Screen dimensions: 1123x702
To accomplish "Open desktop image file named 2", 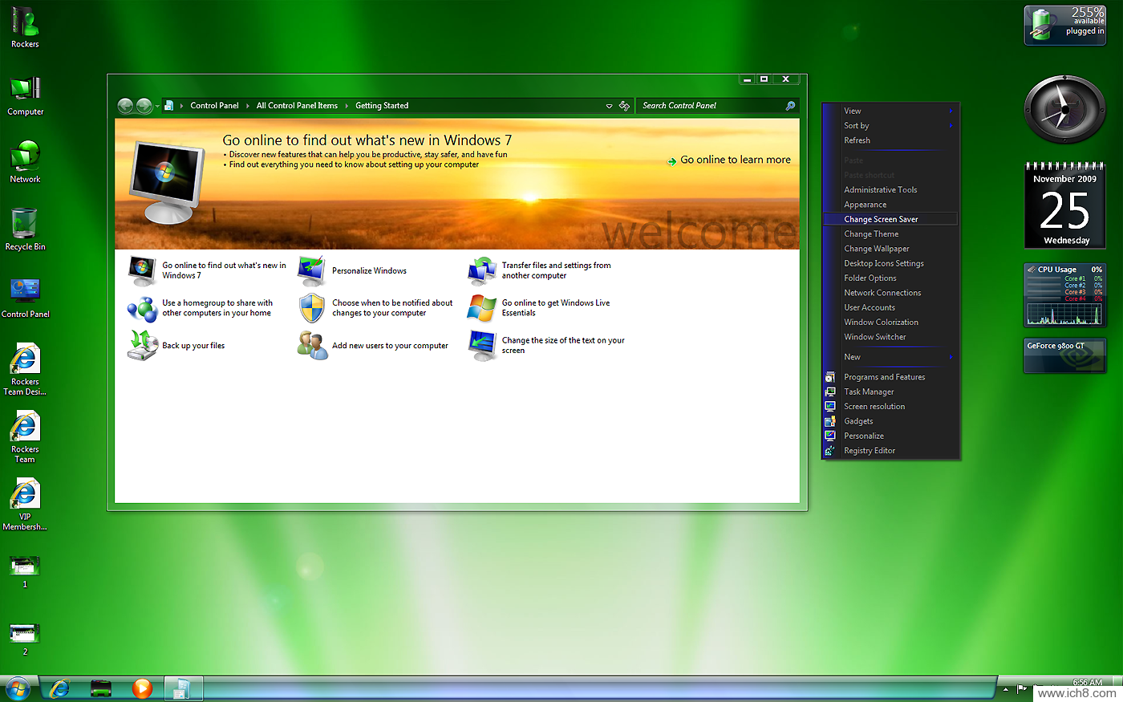I will [x=25, y=639].
